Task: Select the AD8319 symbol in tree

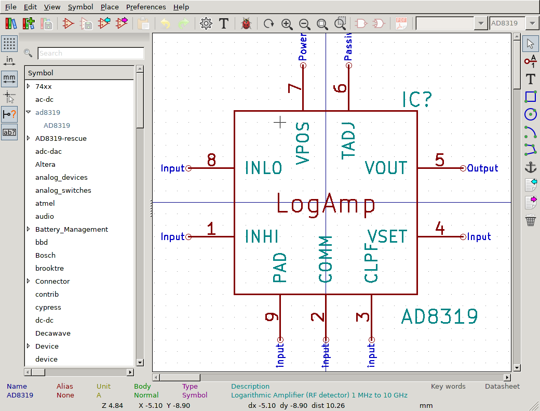Action: (57, 125)
